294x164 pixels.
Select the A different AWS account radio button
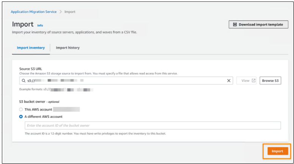[x=21, y=117]
